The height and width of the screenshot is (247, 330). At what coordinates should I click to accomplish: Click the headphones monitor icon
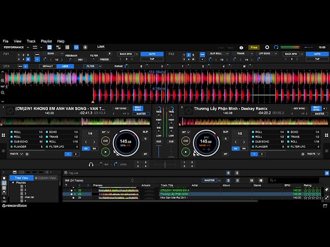click(x=91, y=164)
